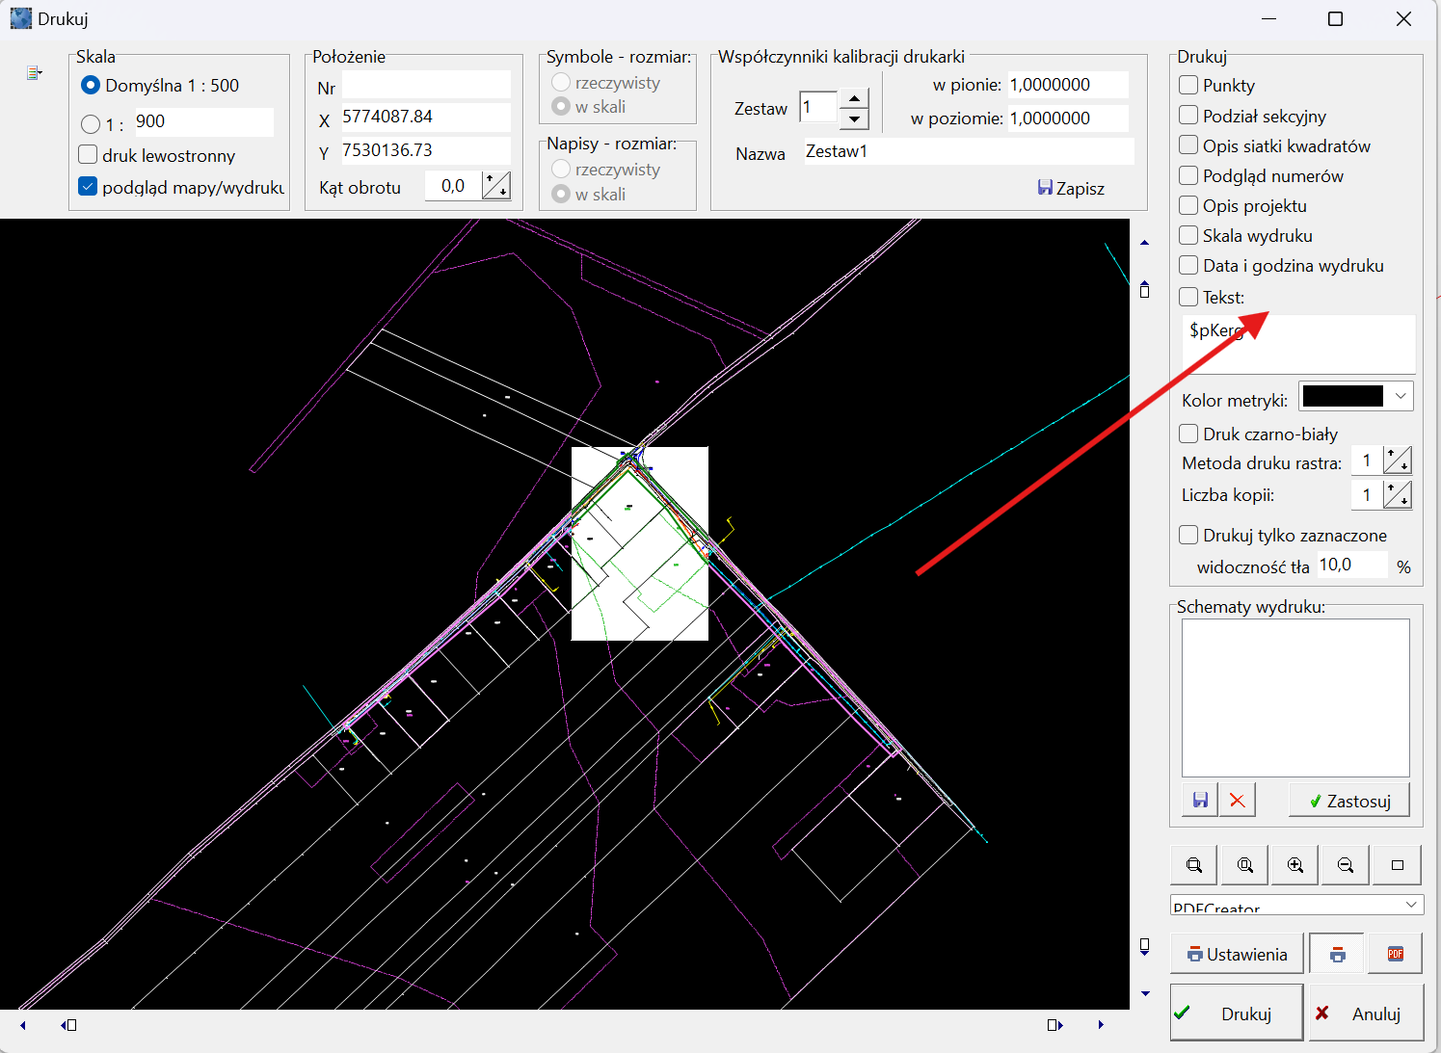The width and height of the screenshot is (1441, 1053).
Task: Select the custom 1 : 900 scale radio
Action: [x=91, y=123]
